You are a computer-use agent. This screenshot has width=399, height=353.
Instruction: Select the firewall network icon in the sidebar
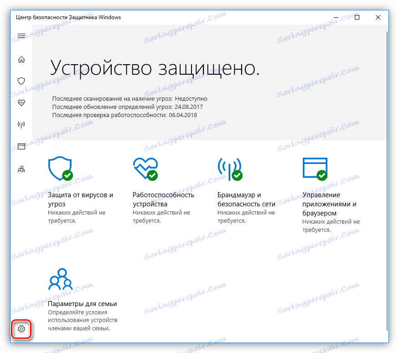coord(21,124)
